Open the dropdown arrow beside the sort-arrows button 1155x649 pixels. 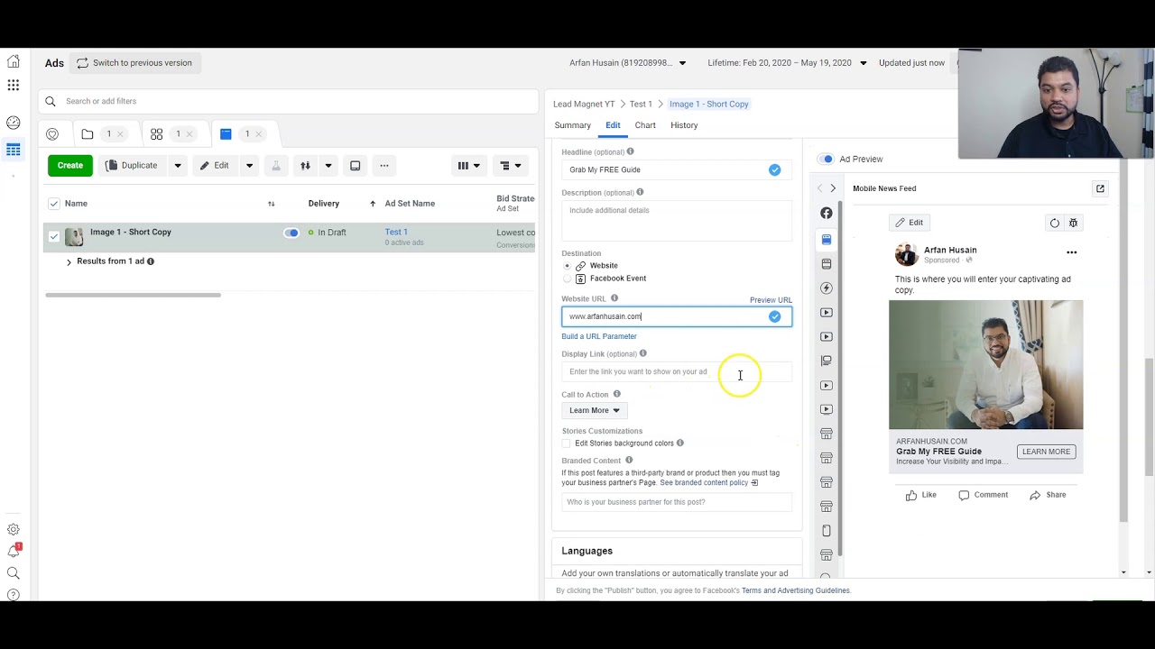328,166
